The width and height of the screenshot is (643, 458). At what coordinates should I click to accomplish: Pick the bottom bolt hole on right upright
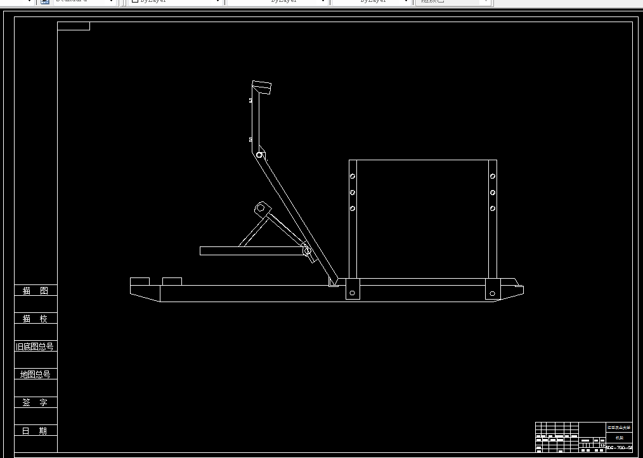click(x=493, y=208)
